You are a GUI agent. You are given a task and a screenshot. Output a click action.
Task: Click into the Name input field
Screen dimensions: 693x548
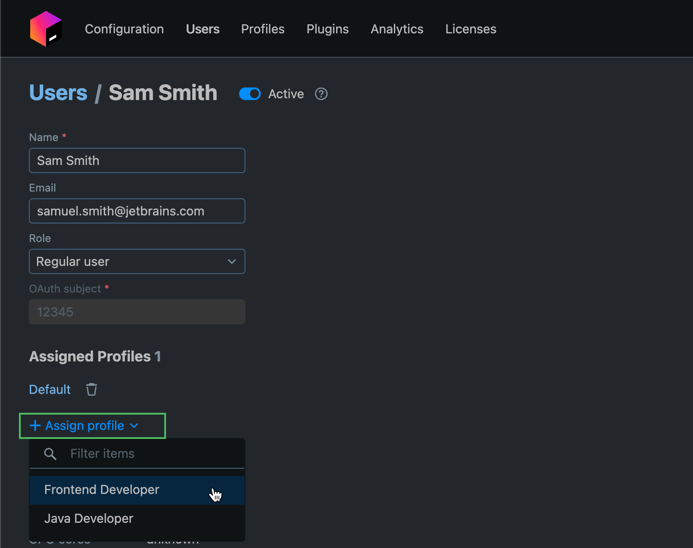pyautogui.click(x=137, y=160)
